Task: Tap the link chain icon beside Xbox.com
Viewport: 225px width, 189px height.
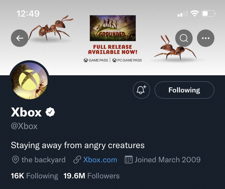Action: pos(77,160)
